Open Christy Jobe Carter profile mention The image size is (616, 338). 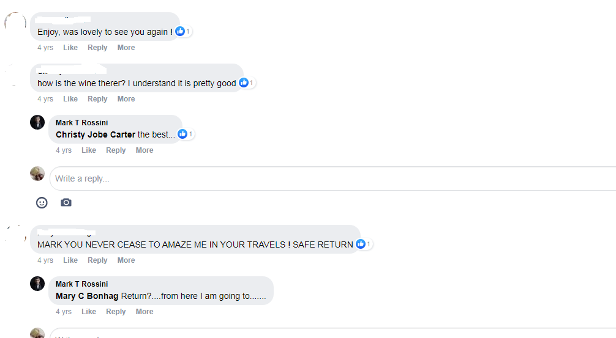coord(96,134)
